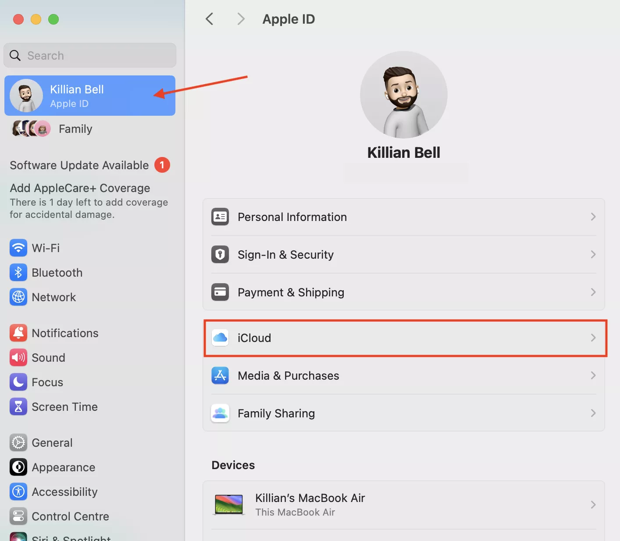Image resolution: width=620 pixels, height=541 pixels.
Task: Select Killian Bell Apple ID sidebar item
Action: tap(90, 96)
